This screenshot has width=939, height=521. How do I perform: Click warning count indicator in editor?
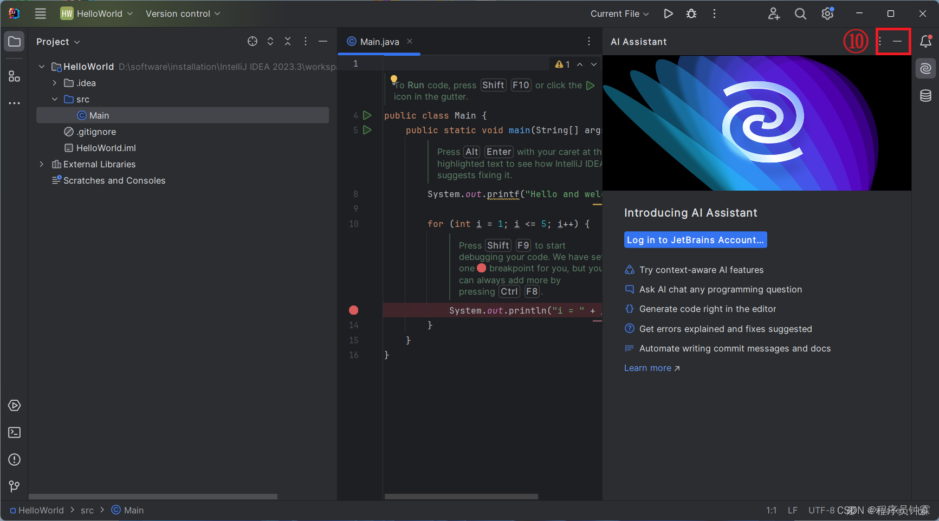pos(562,64)
